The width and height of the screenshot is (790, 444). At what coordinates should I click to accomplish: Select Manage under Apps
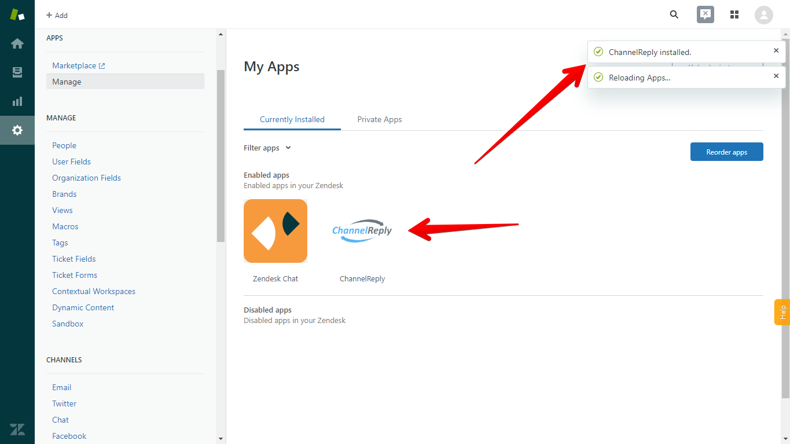click(x=125, y=82)
